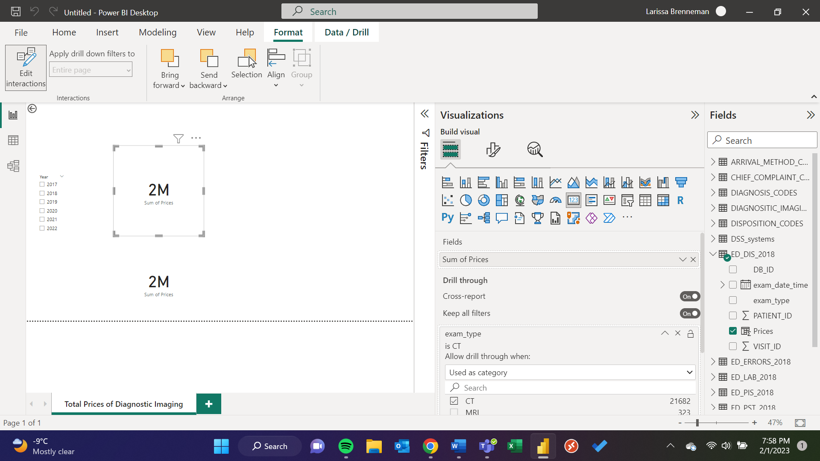Select the Card visual icon

click(573, 200)
